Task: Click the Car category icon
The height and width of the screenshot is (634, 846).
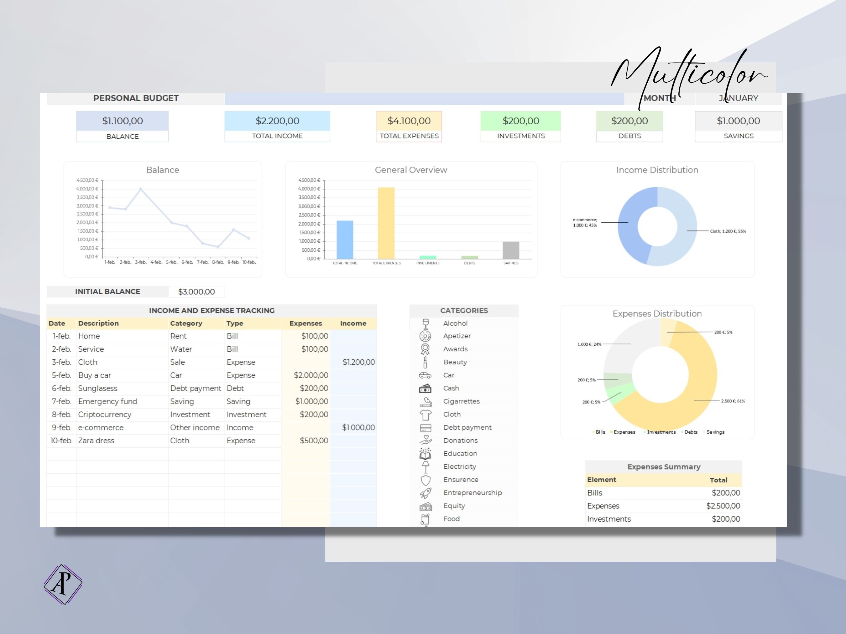Action: click(426, 375)
